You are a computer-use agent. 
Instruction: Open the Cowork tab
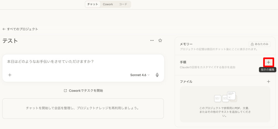coord(108,4)
